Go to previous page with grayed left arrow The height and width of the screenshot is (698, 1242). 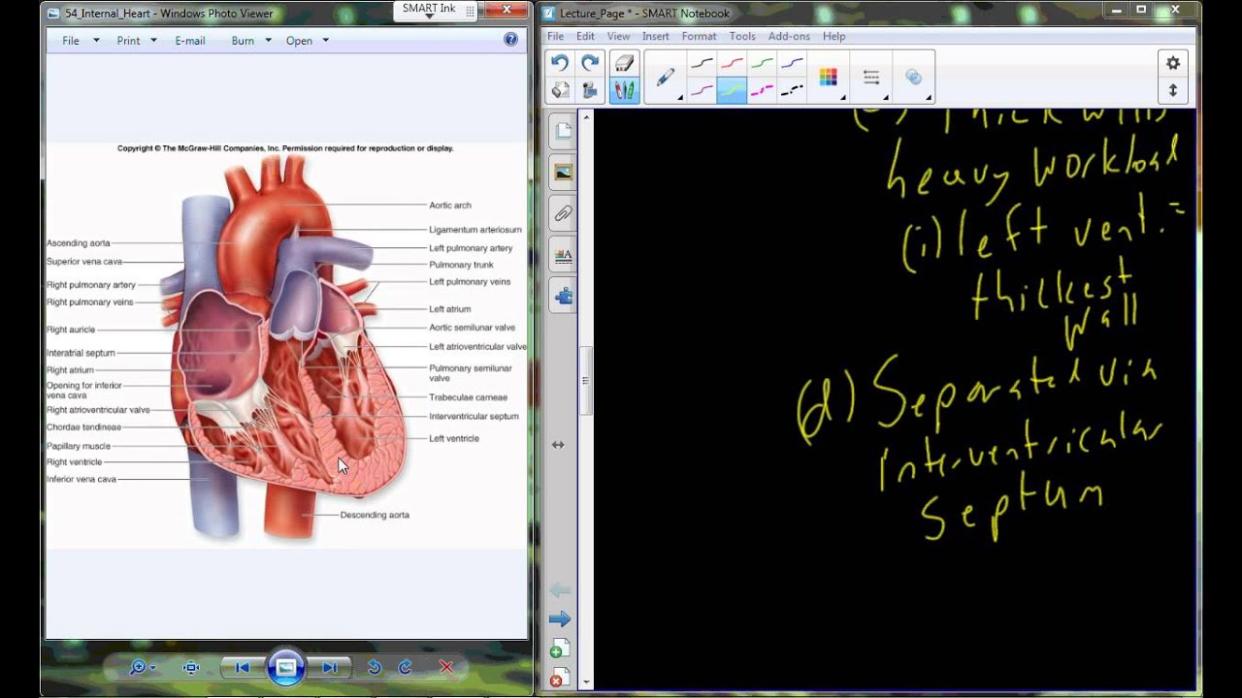point(560,590)
